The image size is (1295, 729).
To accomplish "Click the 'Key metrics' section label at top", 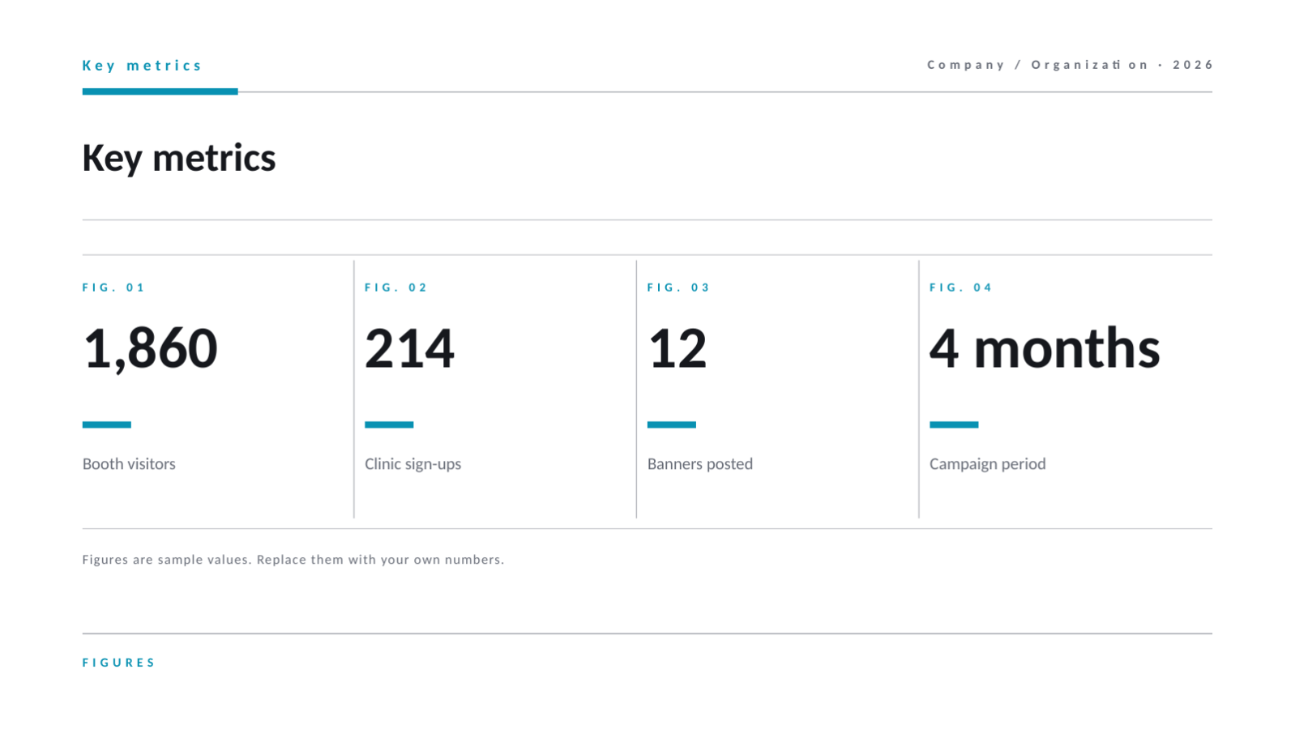I will [142, 66].
